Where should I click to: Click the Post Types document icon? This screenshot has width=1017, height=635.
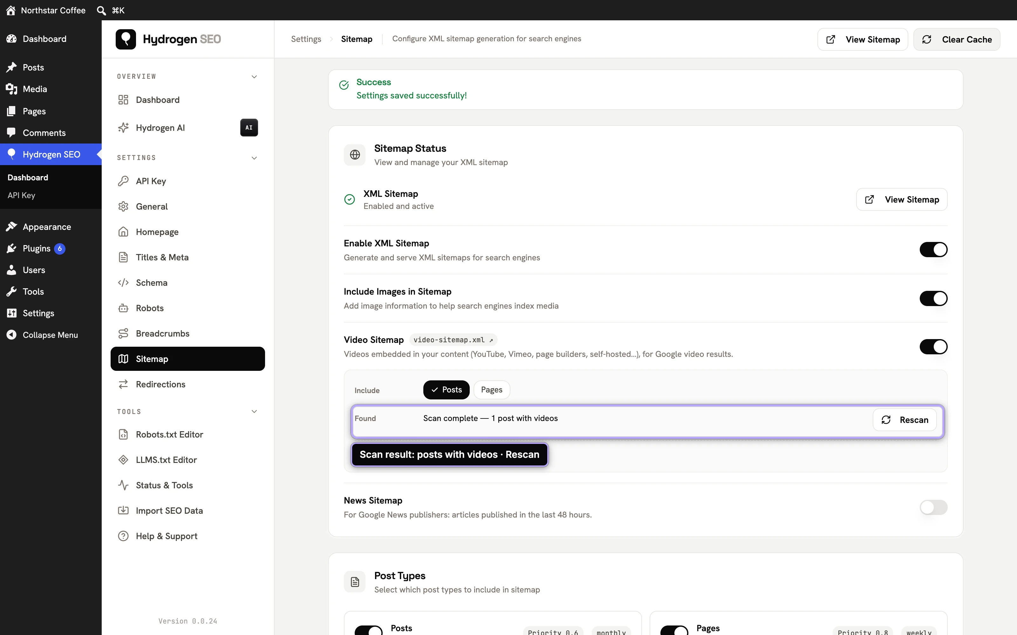[355, 582]
